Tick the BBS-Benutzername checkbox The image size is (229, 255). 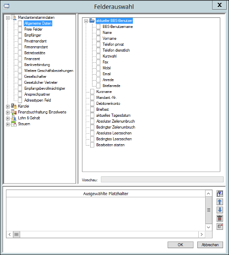[x=98, y=27]
